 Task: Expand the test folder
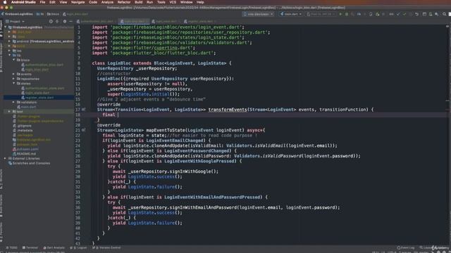pos(9,112)
